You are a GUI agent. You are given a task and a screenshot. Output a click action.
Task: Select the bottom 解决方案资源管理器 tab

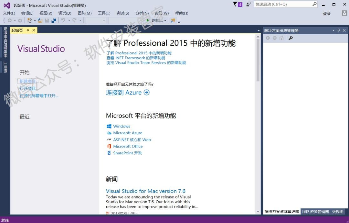click(x=282, y=212)
